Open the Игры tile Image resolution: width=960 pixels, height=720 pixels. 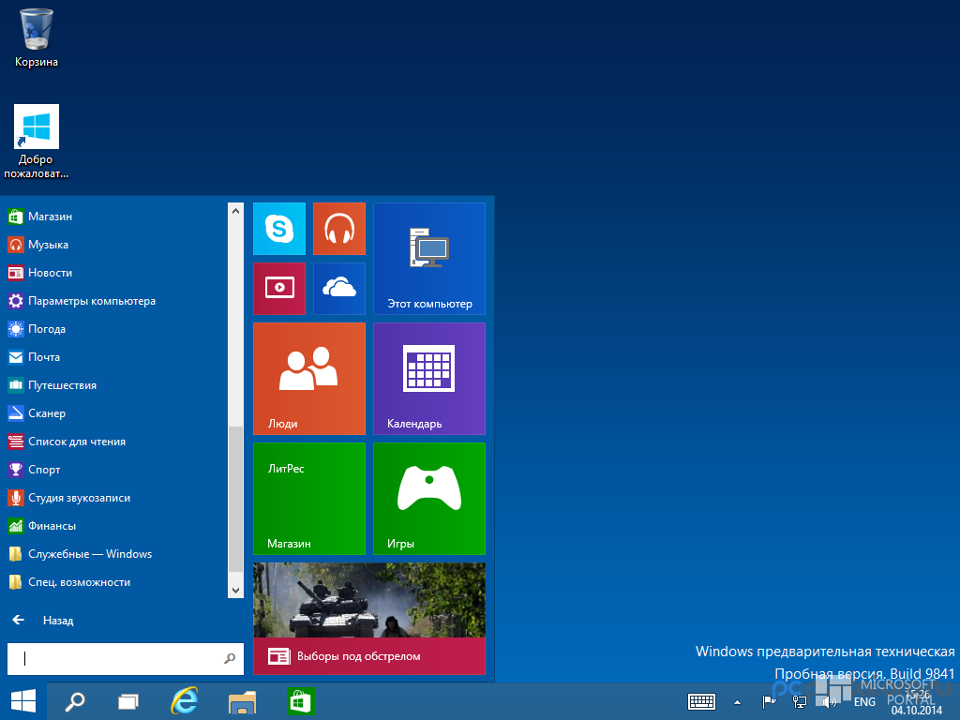(x=429, y=499)
